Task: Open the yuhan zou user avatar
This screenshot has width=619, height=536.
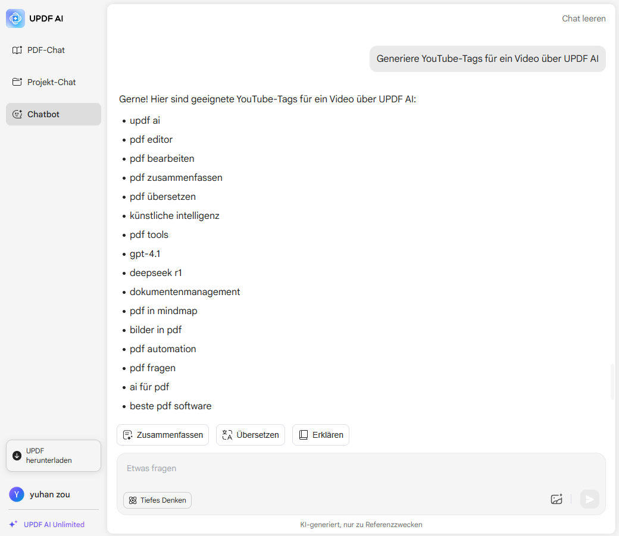Action: pos(17,494)
